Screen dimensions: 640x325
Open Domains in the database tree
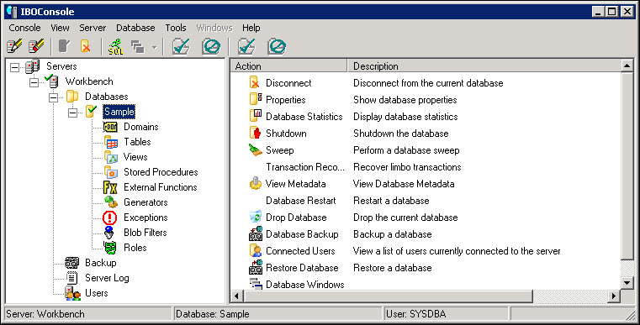click(140, 127)
